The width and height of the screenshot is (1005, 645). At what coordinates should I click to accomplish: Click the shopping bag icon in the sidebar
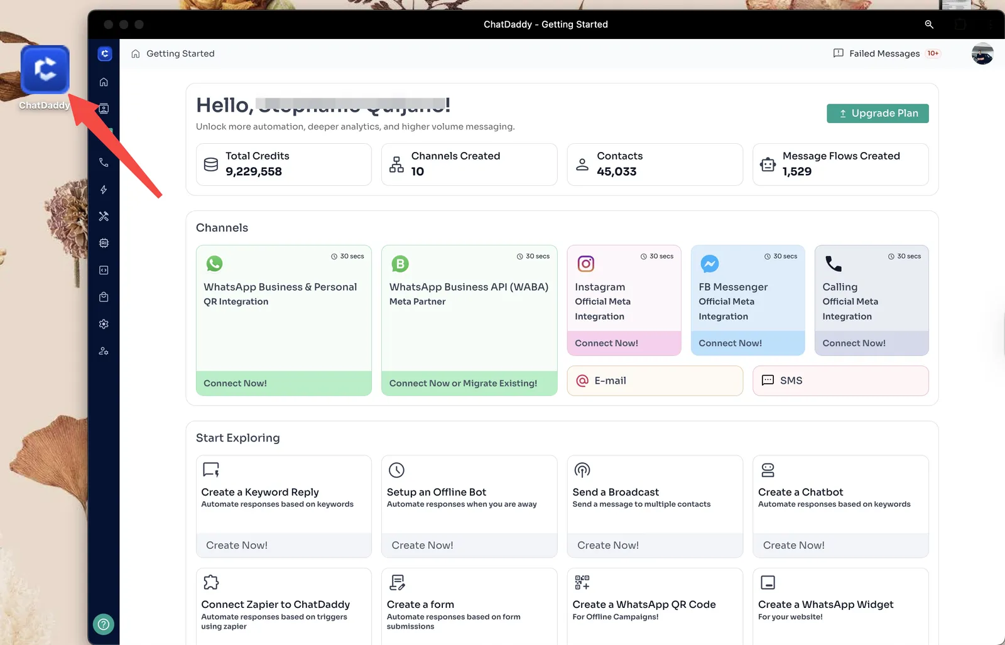104,297
